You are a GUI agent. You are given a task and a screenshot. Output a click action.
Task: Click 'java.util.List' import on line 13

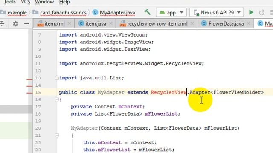100,78
